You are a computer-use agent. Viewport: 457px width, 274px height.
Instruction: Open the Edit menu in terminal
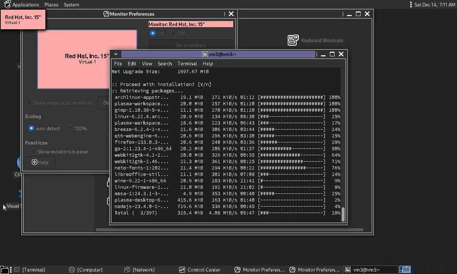point(132,64)
